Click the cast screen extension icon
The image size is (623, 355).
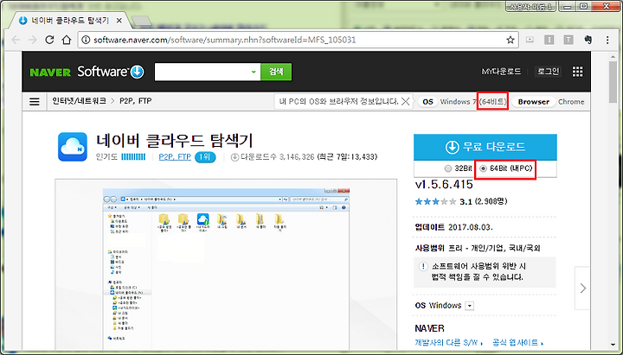pyautogui.click(x=530, y=40)
